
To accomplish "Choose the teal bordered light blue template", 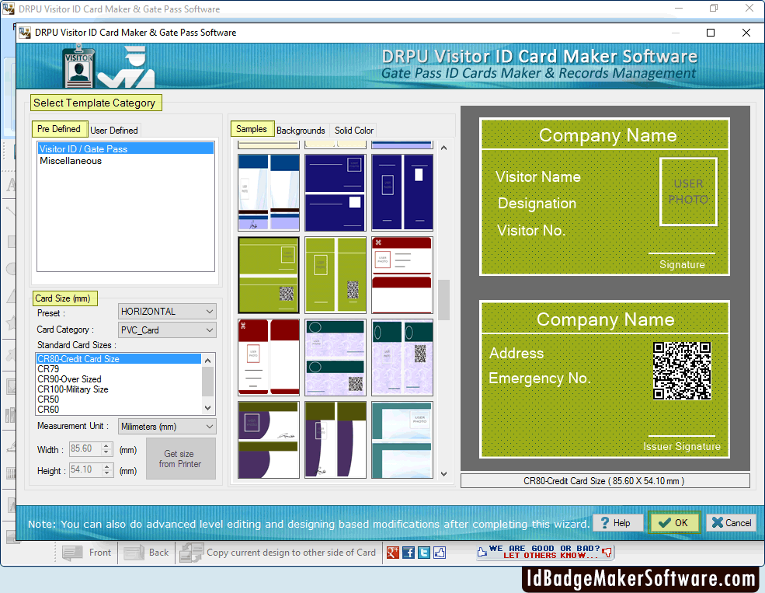I will tap(402, 440).
